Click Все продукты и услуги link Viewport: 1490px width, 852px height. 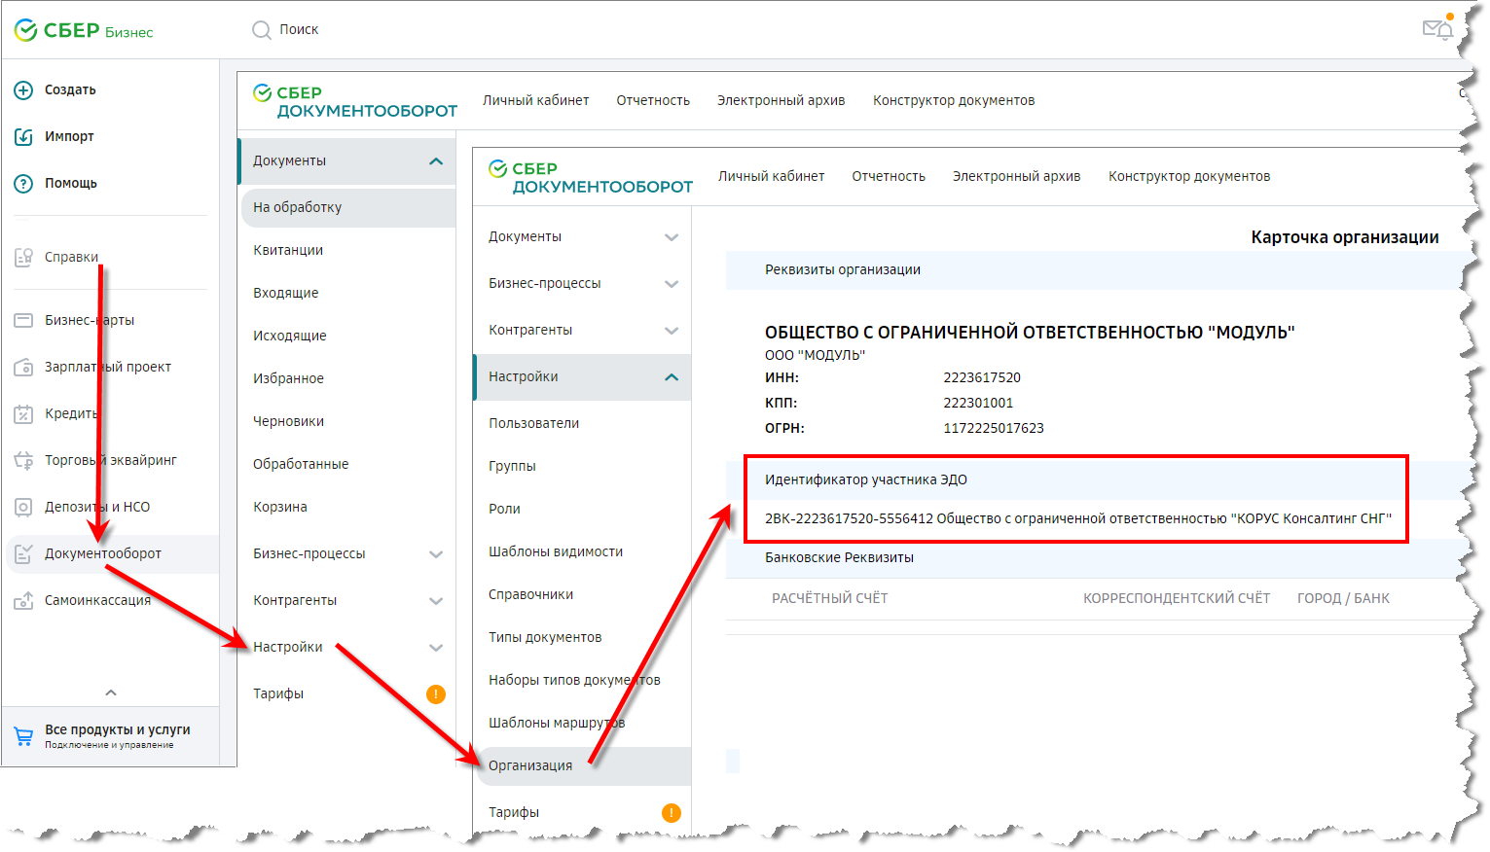coord(118,729)
